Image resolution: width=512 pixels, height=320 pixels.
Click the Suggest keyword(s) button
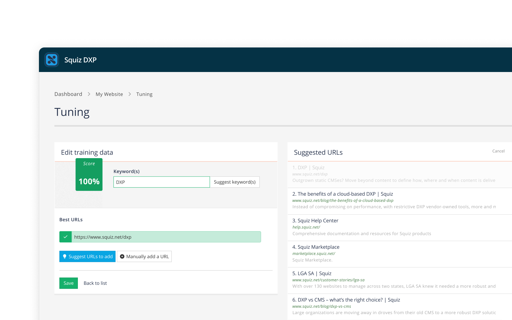coord(235,182)
